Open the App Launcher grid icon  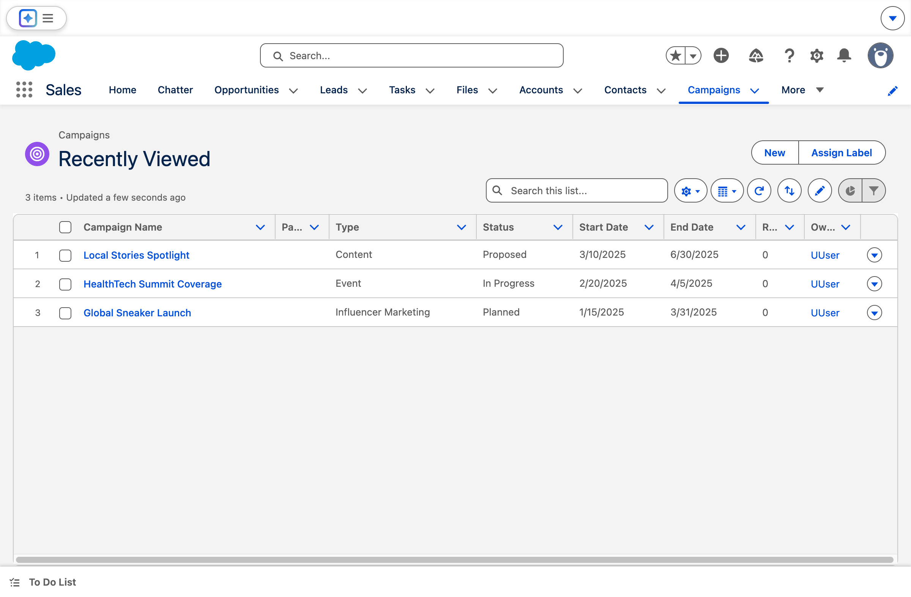(24, 90)
